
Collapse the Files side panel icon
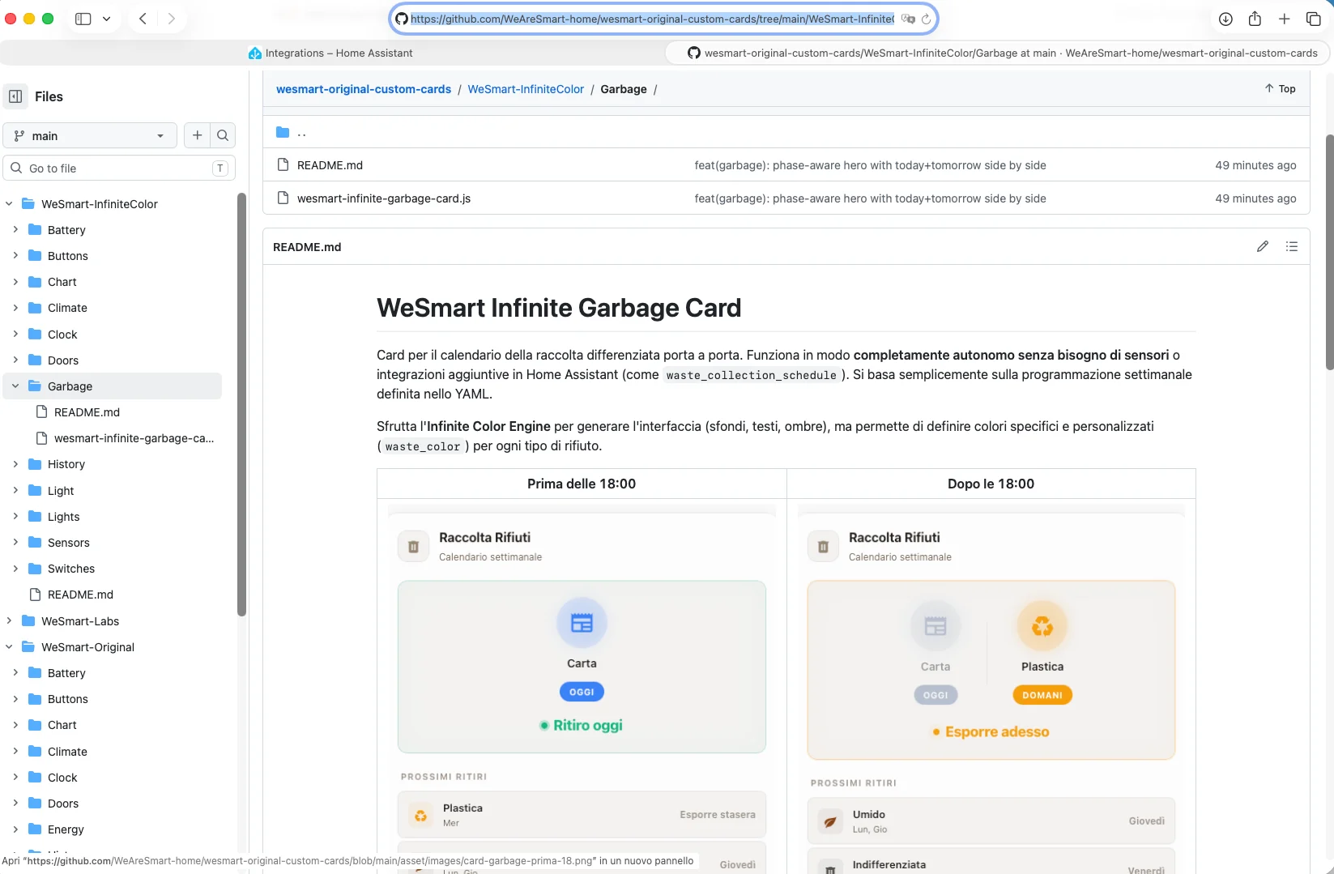(15, 96)
